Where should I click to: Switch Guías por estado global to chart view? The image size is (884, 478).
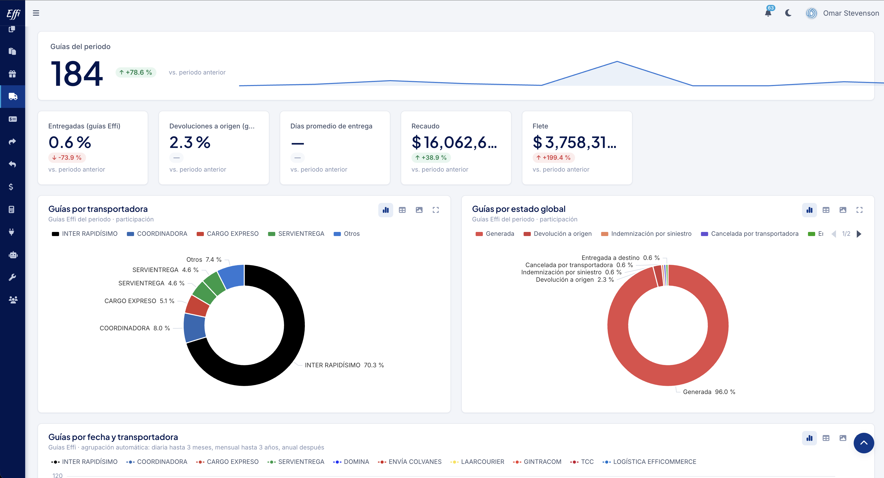810,210
